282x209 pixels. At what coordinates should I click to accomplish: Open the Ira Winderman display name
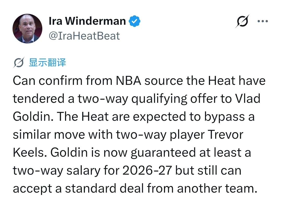87,21
